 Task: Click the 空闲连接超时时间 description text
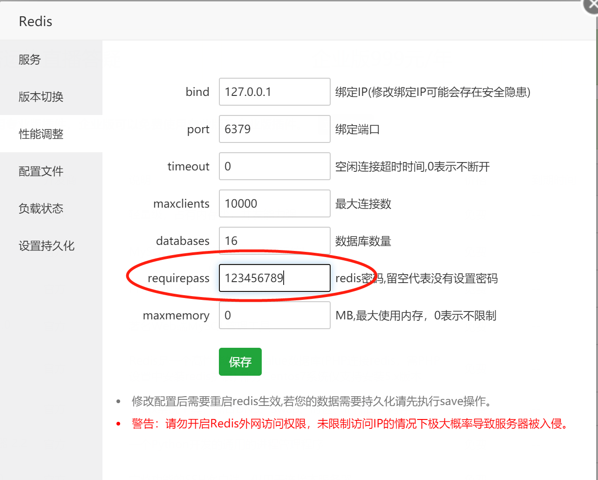coord(413,167)
